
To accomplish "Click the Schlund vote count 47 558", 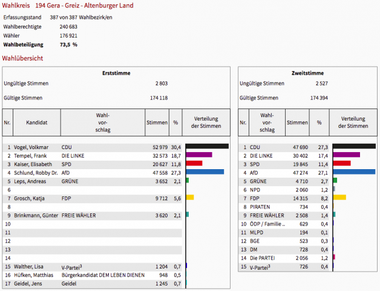I will coord(160,173).
